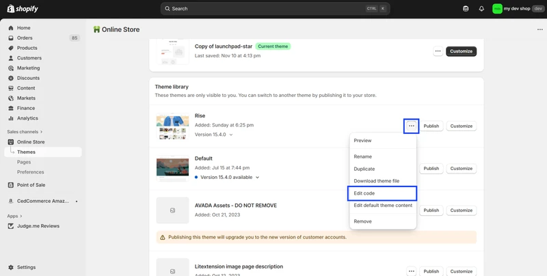Open my dev shop account menu
Image resolution: width=547 pixels, height=276 pixels.
click(518, 9)
